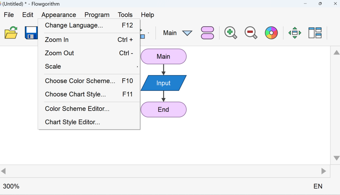Open the Tools menu
This screenshot has width=340, height=195.
pos(125,15)
